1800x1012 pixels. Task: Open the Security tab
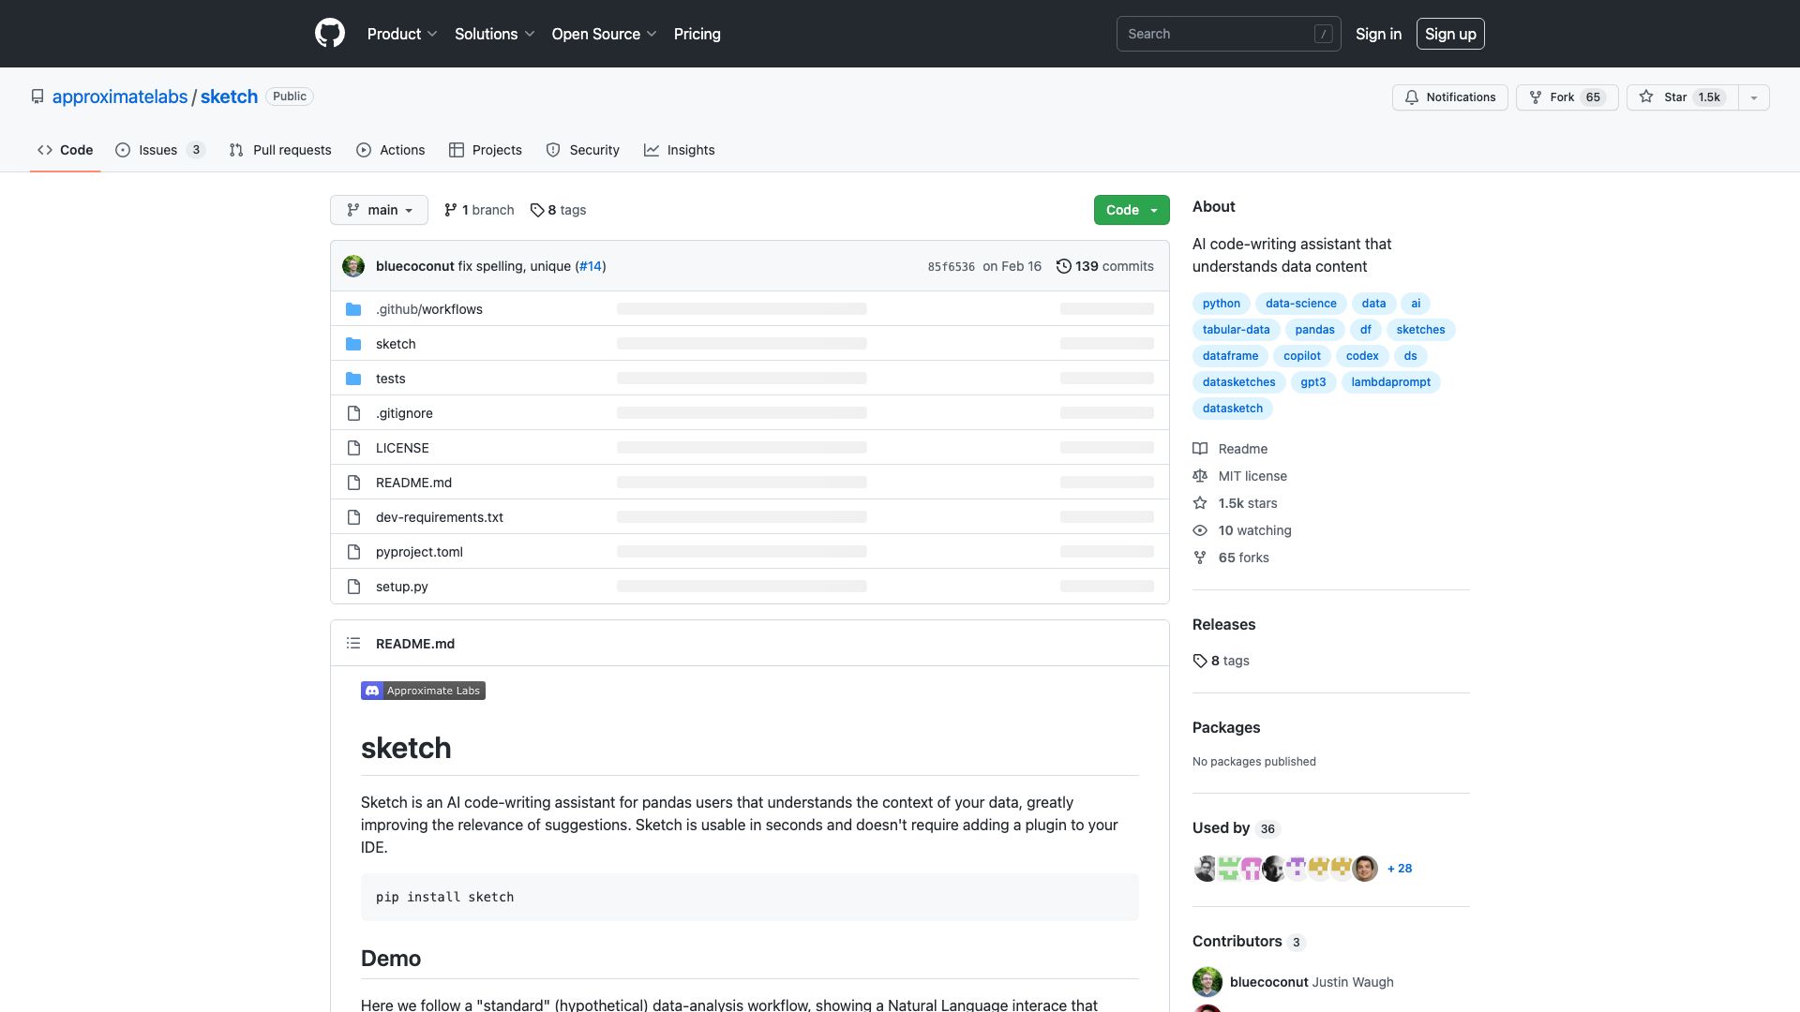click(583, 150)
